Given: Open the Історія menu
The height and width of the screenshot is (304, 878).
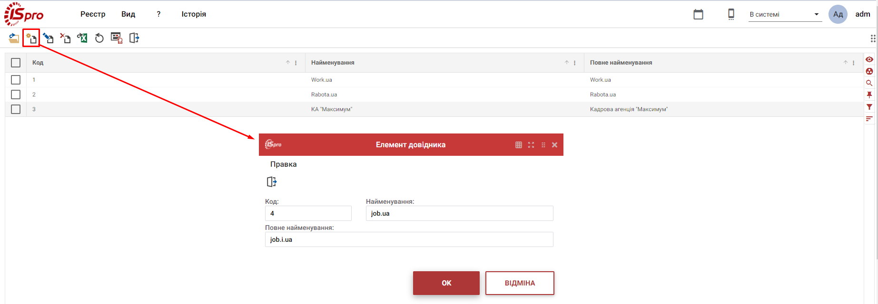Looking at the screenshot, I should (194, 14).
